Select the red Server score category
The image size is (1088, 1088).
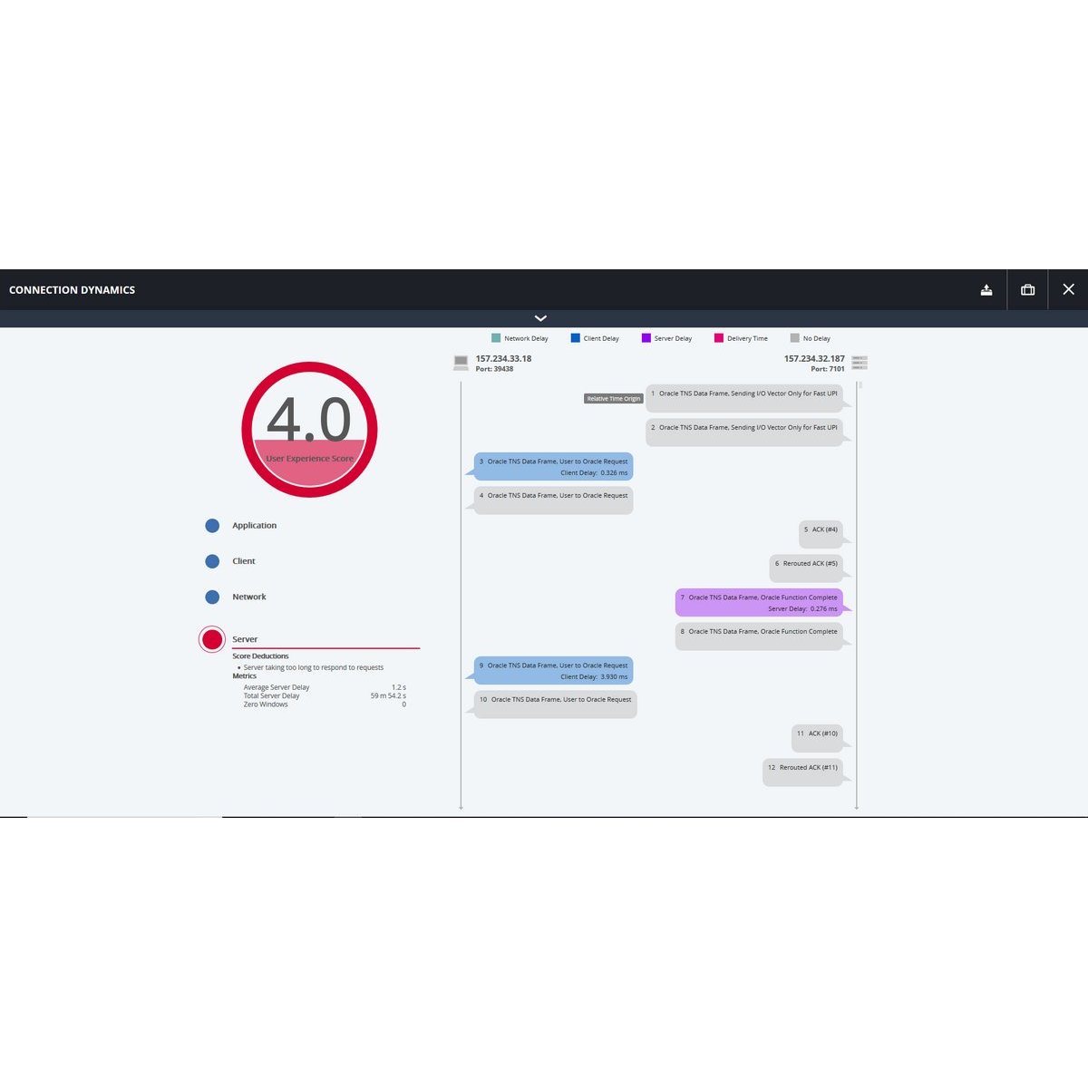[x=212, y=639]
